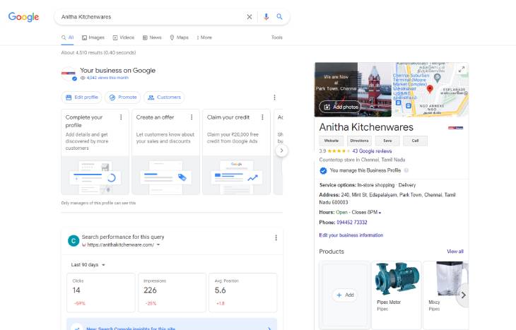The height and width of the screenshot is (330, 516).
Task: Open search Tools
Action: tap(277, 37)
